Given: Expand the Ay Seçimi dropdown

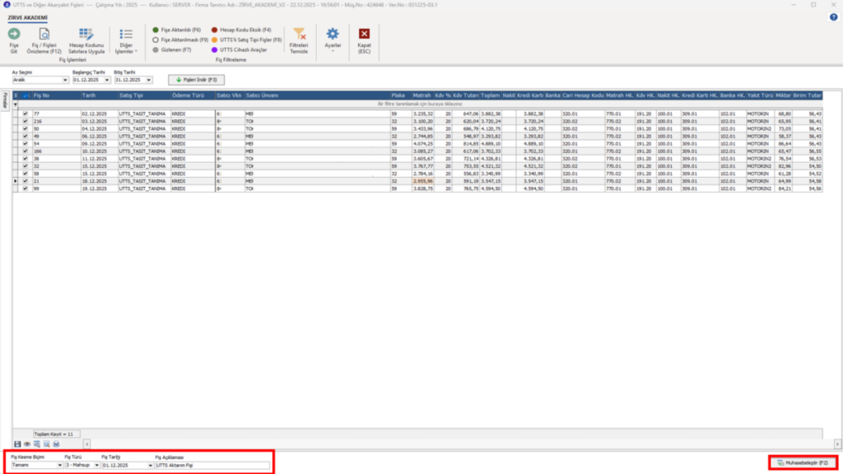Looking at the screenshot, I should point(65,80).
